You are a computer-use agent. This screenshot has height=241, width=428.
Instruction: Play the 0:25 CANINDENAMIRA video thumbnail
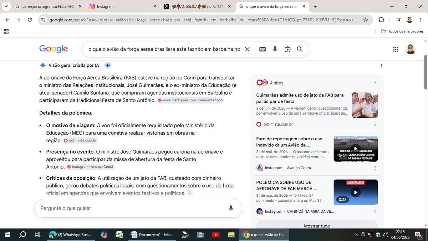tap(356, 192)
